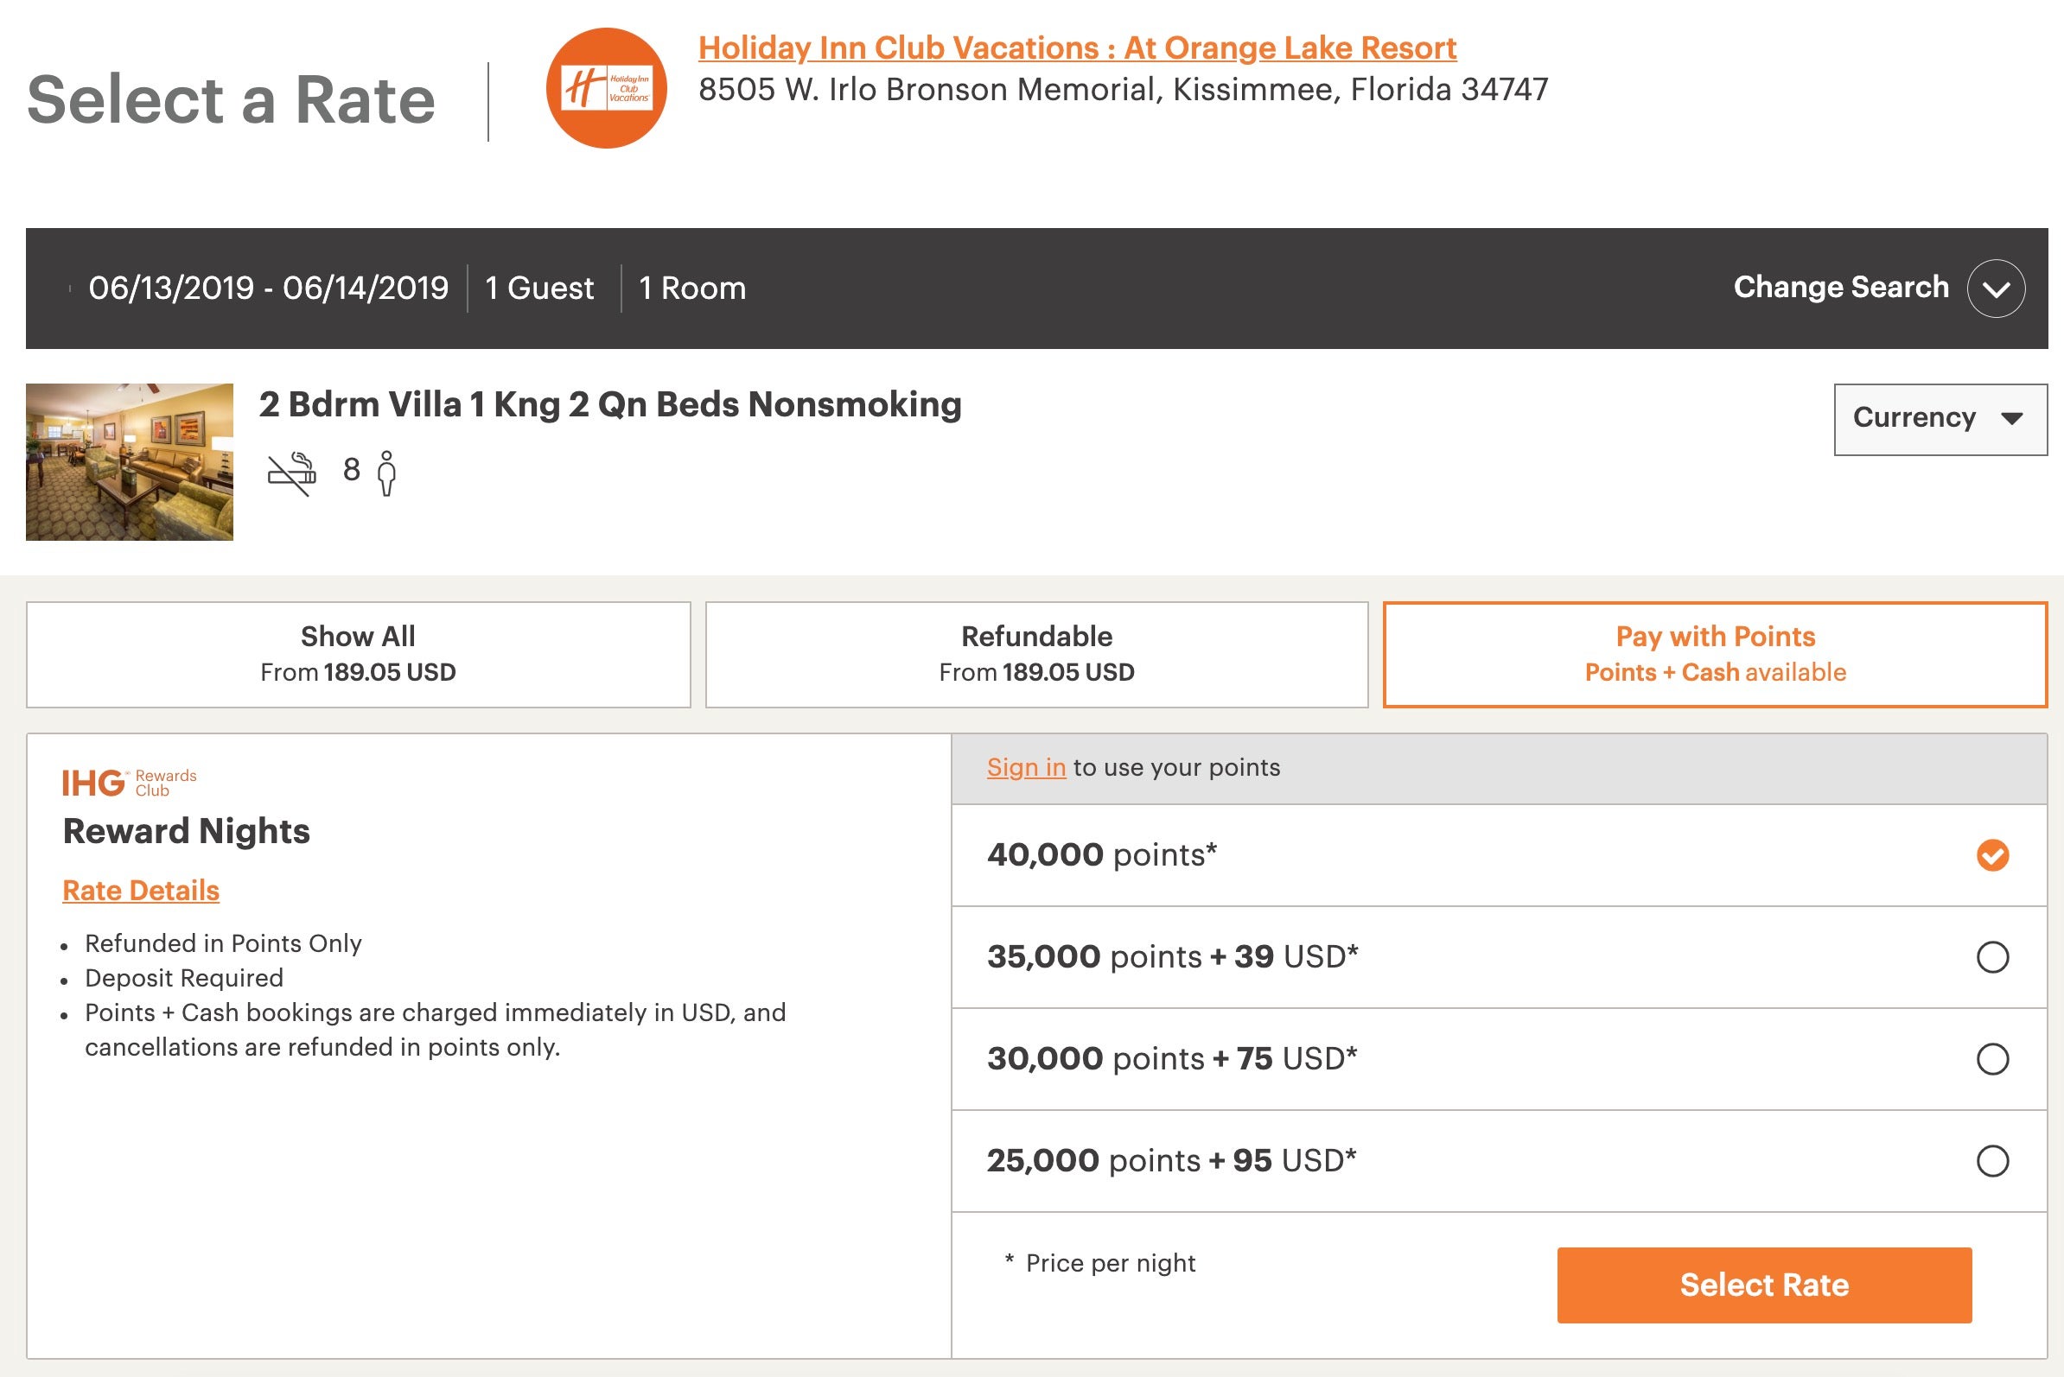2064x1377 pixels.
Task: Switch to the Refundable tab
Action: (1037, 654)
